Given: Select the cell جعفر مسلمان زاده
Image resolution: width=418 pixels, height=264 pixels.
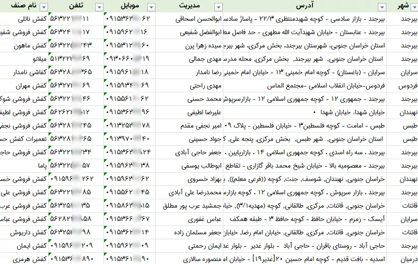Looking at the screenshot, I should (189, 232).
